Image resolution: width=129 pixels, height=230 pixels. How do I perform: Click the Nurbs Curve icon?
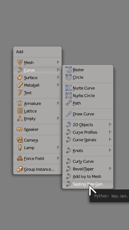tap(68, 88)
